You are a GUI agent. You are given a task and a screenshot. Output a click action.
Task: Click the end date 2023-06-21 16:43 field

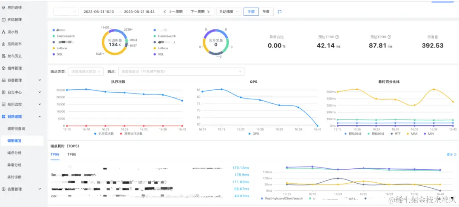(x=139, y=12)
